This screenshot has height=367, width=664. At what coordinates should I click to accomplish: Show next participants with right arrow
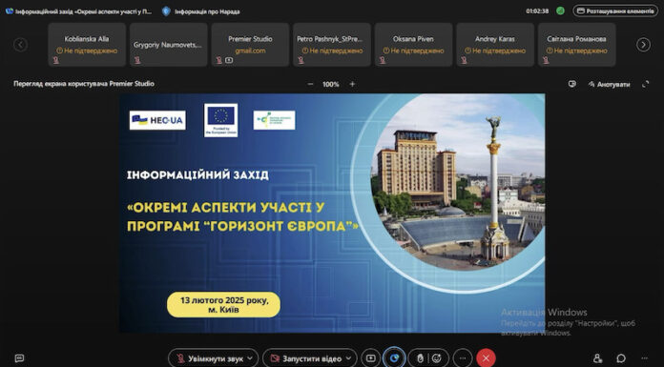tap(643, 45)
